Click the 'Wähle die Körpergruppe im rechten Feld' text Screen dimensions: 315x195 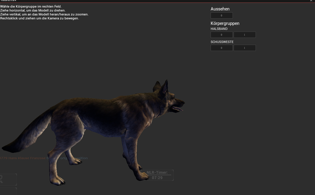coord(31,6)
